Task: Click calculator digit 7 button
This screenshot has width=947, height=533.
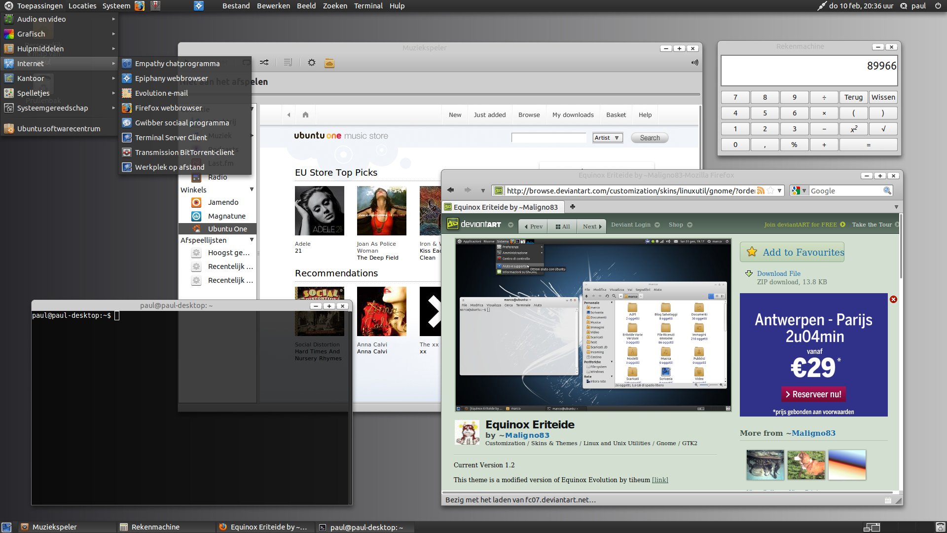Action: point(735,97)
